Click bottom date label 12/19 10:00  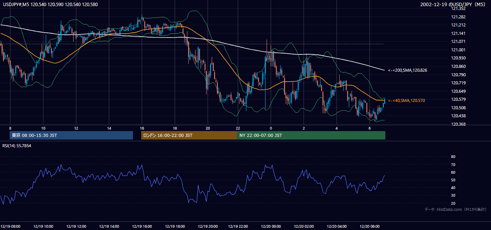[x=43, y=227]
